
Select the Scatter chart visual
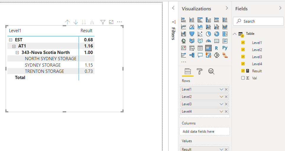coord(200,34)
